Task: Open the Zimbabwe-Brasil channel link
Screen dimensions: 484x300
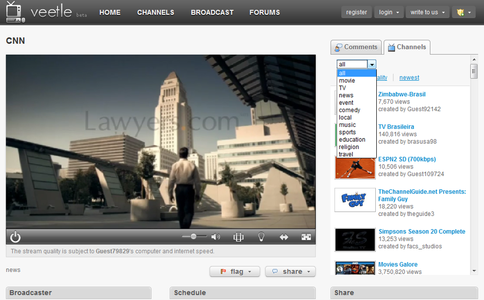Action: (x=402, y=94)
